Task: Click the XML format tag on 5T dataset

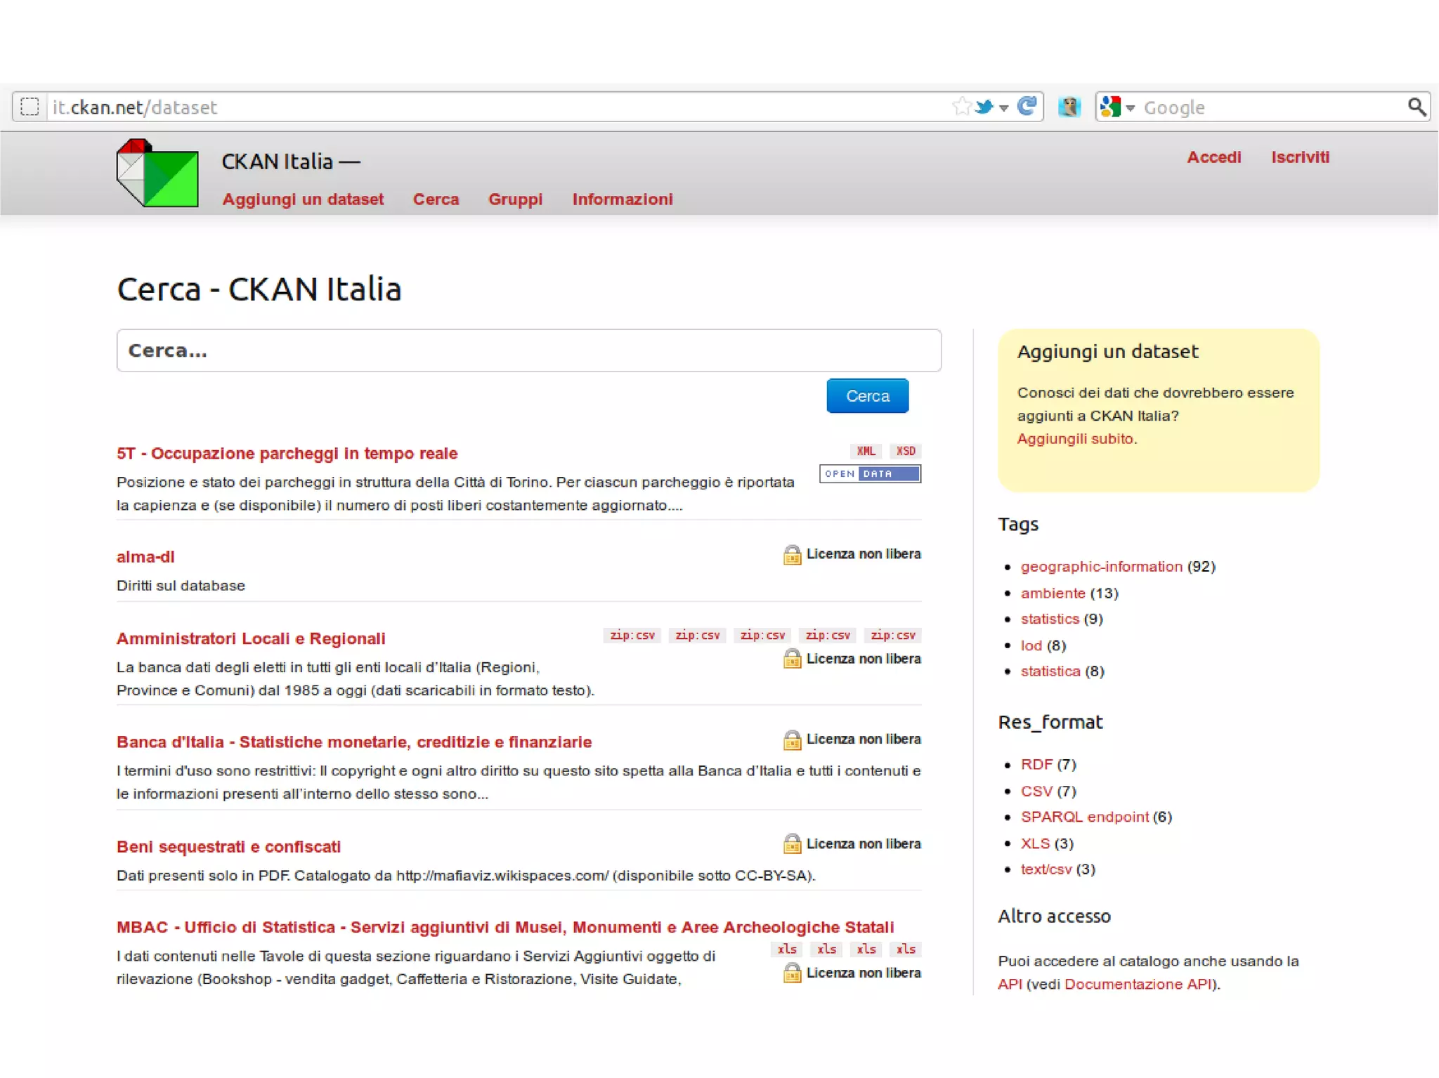Action: [x=866, y=451]
